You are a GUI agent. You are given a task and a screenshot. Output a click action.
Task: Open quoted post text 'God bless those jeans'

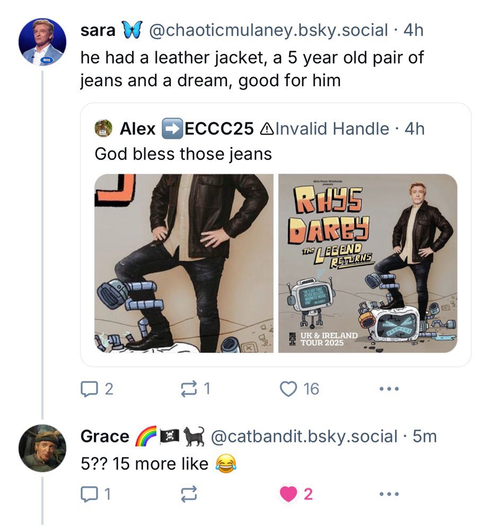coord(183,154)
